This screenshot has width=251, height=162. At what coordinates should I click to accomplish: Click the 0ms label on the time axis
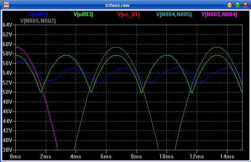point(15,156)
